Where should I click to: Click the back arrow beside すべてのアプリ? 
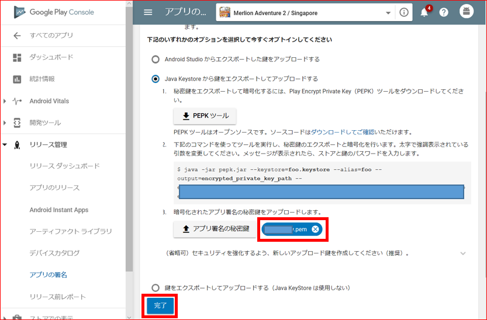[x=17, y=36]
